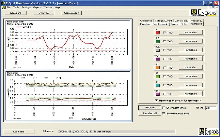Image resolution: width=220 pixels, height=137 pixels.
Task: Enable THD checkbox for I2
Action: 165,76
